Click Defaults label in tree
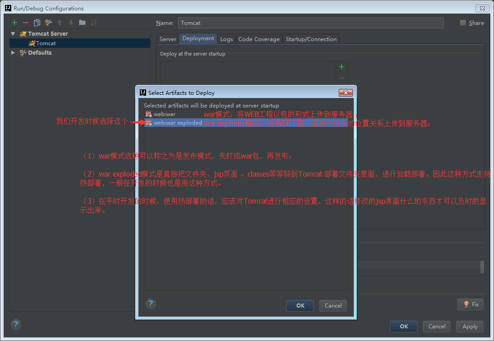Viewport: 494px width, 341px height. pyautogui.click(x=40, y=52)
